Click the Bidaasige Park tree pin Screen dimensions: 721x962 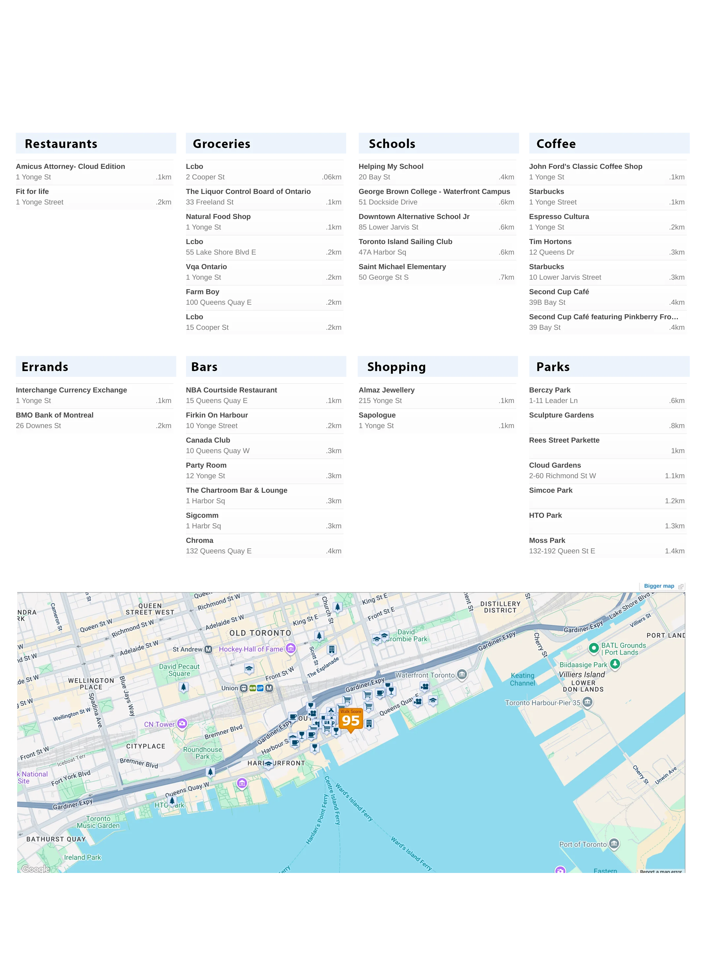pyautogui.click(x=615, y=664)
